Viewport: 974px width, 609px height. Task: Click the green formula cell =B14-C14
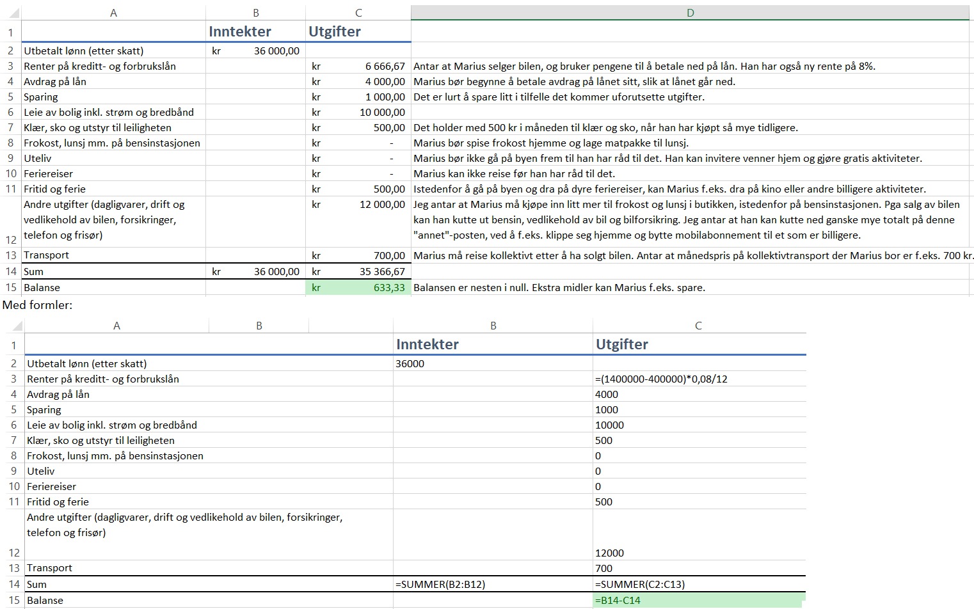(x=698, y=600)
